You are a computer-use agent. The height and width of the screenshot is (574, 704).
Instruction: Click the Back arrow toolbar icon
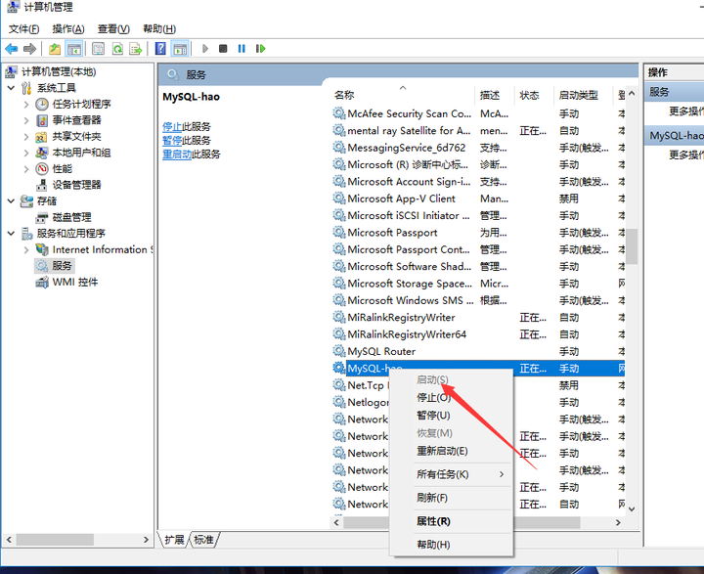click(11, 49)
